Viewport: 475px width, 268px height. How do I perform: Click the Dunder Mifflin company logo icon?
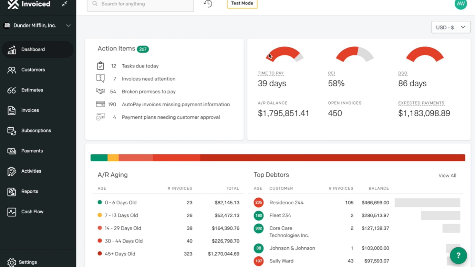7,25
